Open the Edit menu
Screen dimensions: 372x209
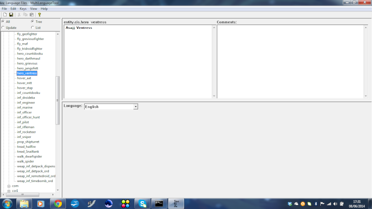pyautogui.click(x=13, y=8)
